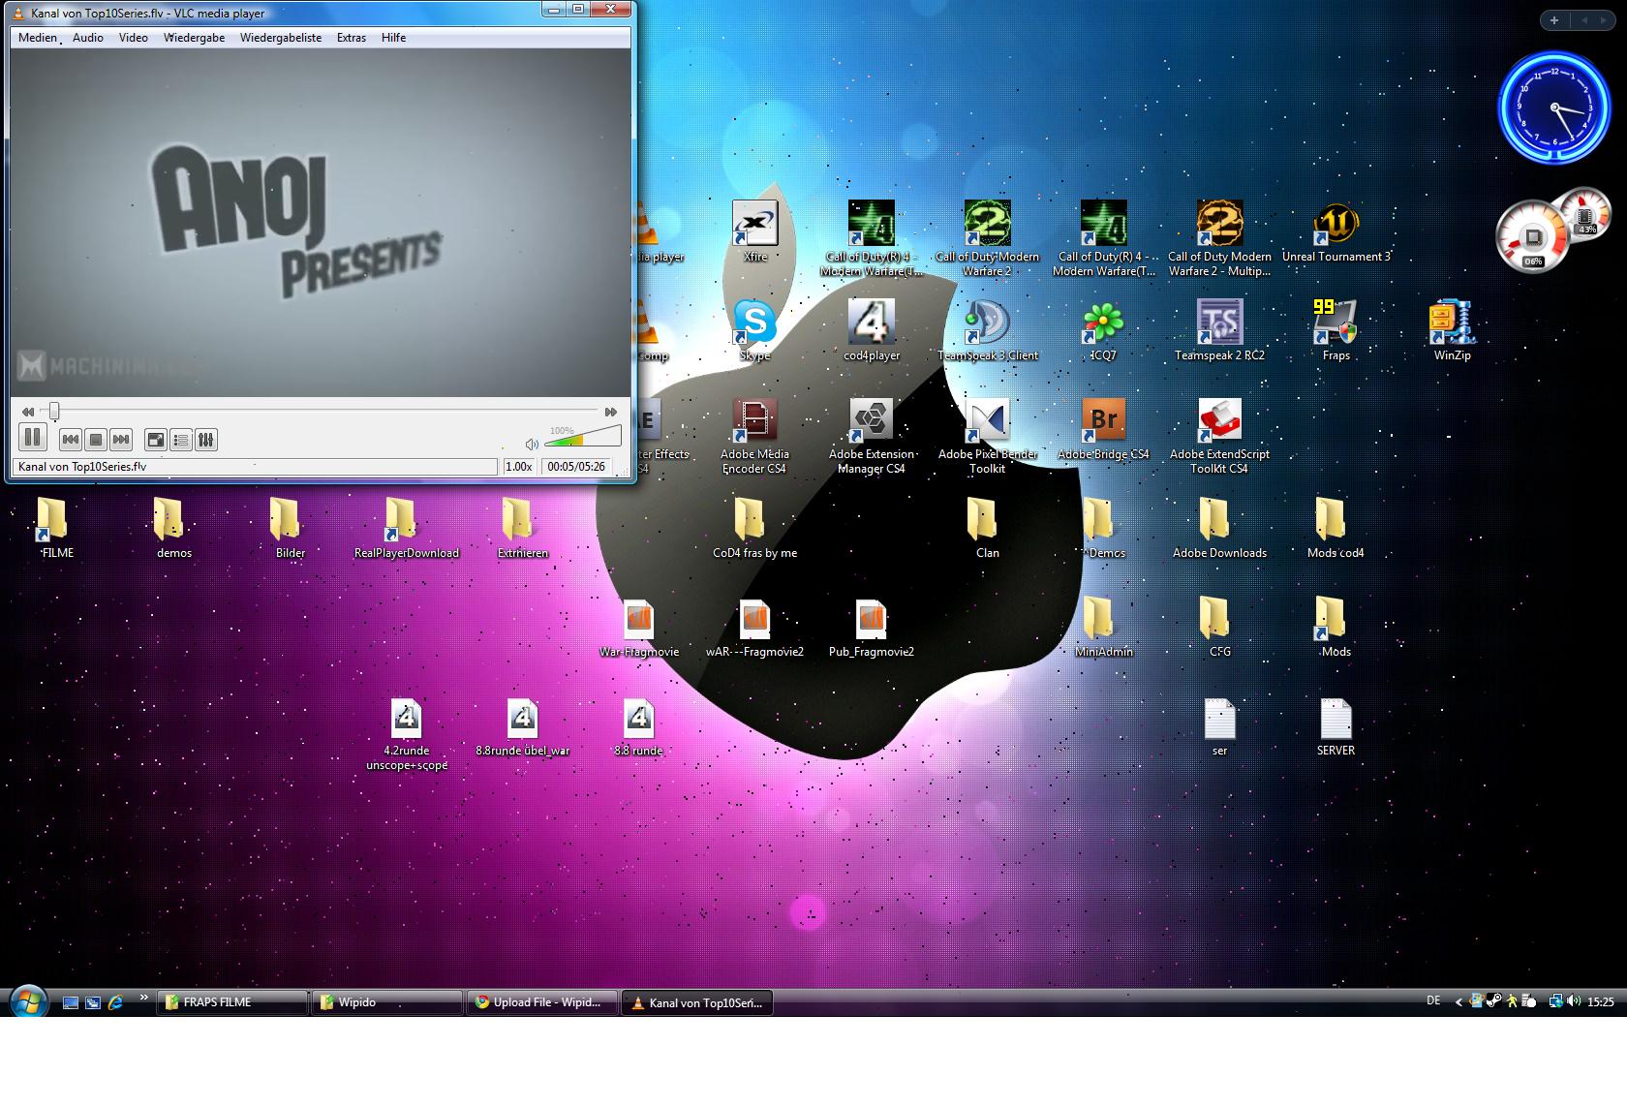The image size is (1627, 1107).
Task: Select Adobe Pixel Bender Toolkit icon
Action: click(988, 436)
